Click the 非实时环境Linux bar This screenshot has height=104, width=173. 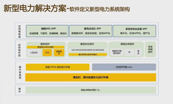[x=124, y=67]
